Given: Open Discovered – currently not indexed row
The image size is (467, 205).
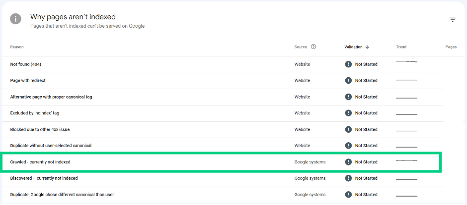Looking at the screenshot, I should [x=223, y=178].
